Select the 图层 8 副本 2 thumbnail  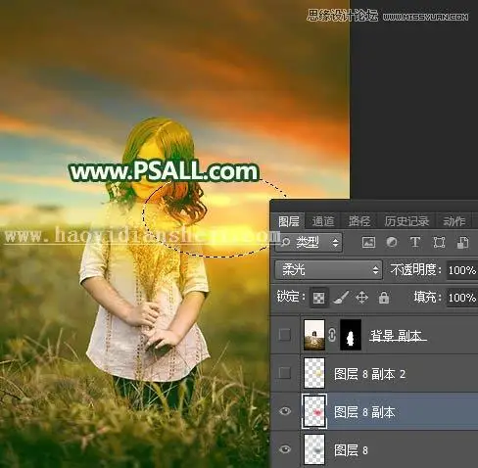pyautogui.click(x=314, y=373)
